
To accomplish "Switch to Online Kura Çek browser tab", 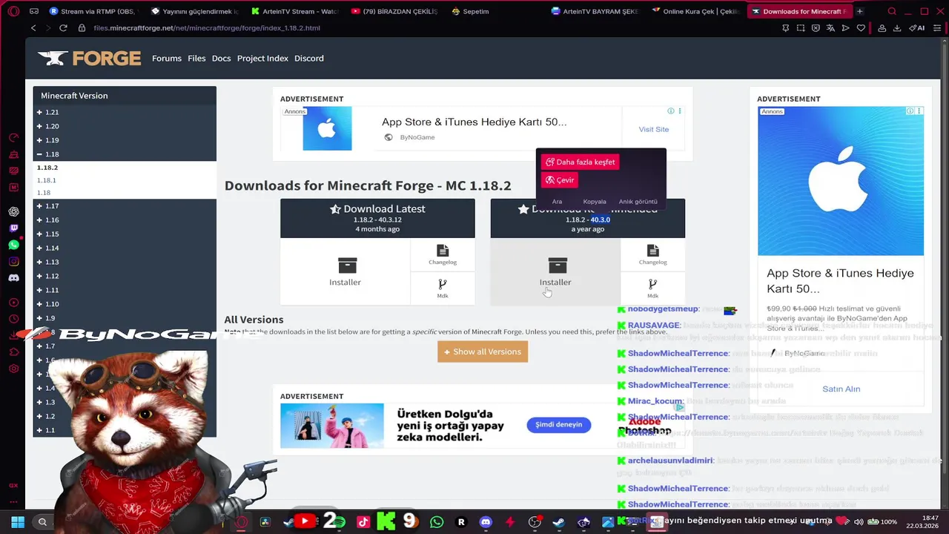I will click(x=695, y=11).
